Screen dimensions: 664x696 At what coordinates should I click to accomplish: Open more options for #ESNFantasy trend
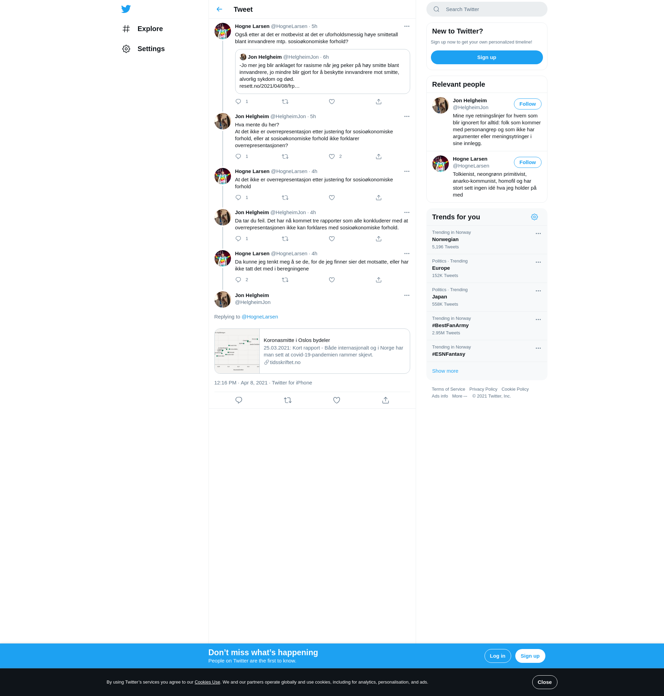(x=538, y=348)
